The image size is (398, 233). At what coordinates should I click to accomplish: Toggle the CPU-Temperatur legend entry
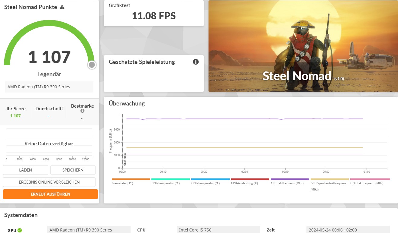(x=170, y=181)
